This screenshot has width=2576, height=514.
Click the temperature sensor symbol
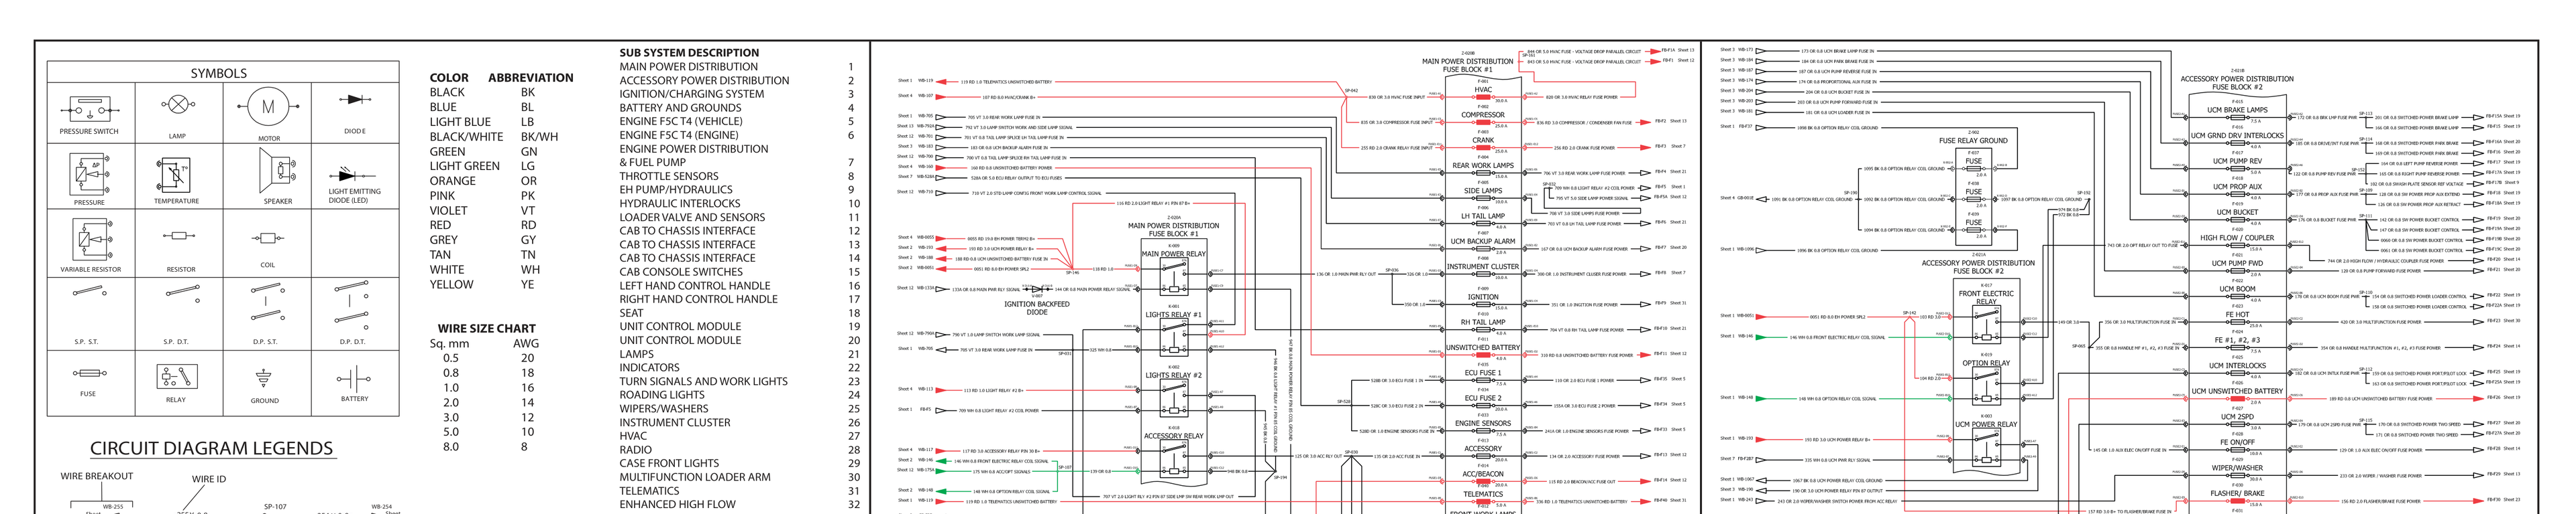point(174,175)
